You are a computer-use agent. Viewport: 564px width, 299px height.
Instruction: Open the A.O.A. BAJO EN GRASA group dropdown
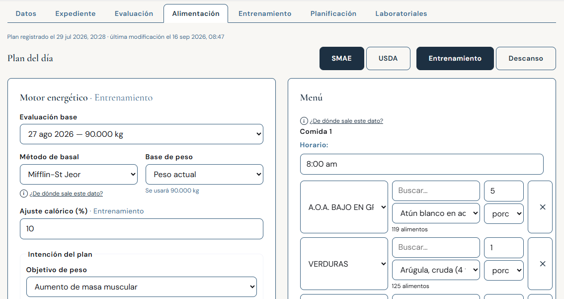pos(344,207)
